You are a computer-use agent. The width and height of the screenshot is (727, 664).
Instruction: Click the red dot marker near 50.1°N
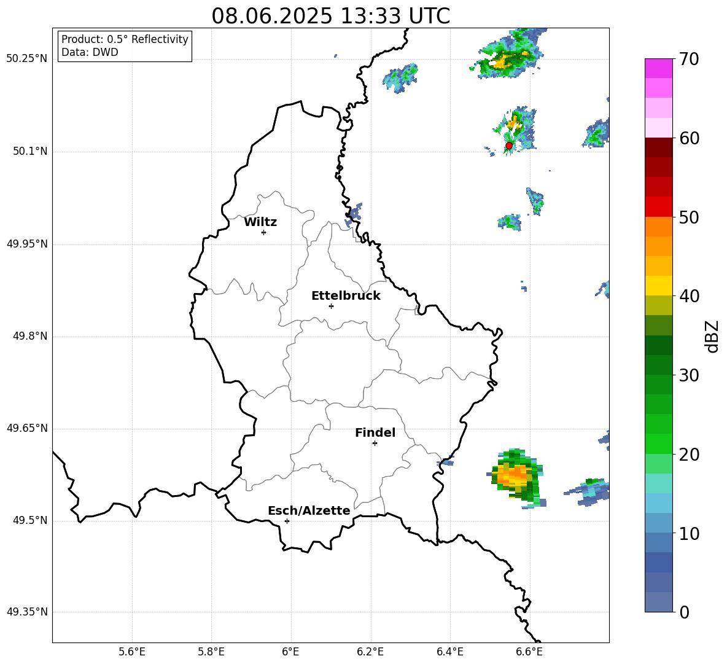508,146
